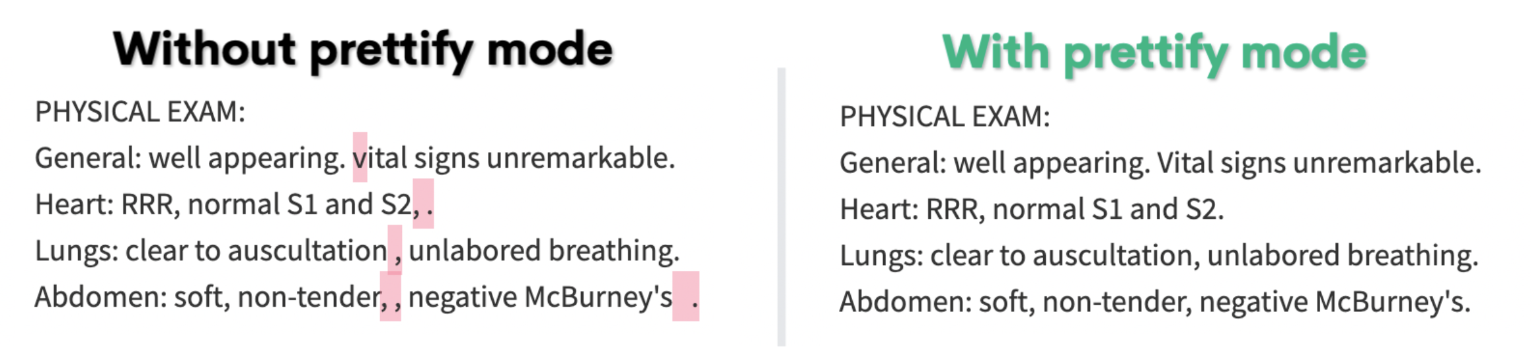Select the right "PHYSICAL EXAM:" label
The image size is (1531, 349).
click(x=945, y=117)
